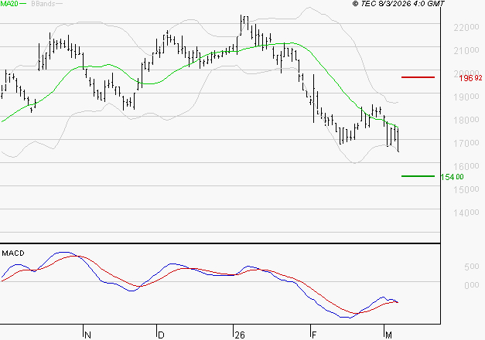Click the 140.00 price axis label
Viewport: 485px width, 340px height.
coord(466,212)
